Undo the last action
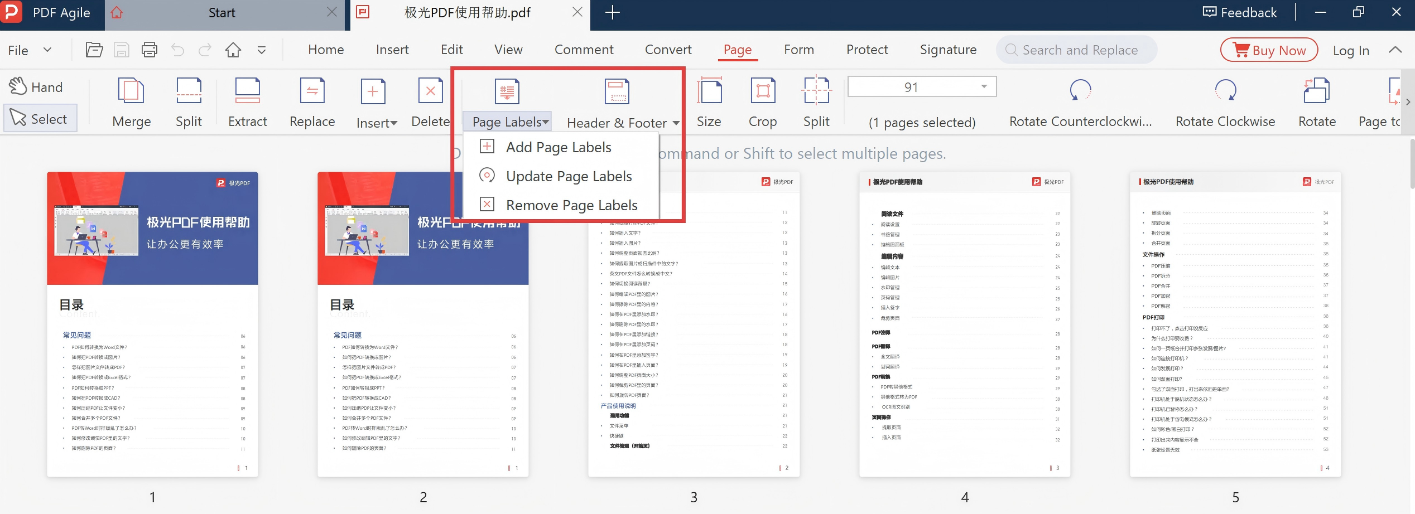Screen dimensions: 1415x514 177,50
